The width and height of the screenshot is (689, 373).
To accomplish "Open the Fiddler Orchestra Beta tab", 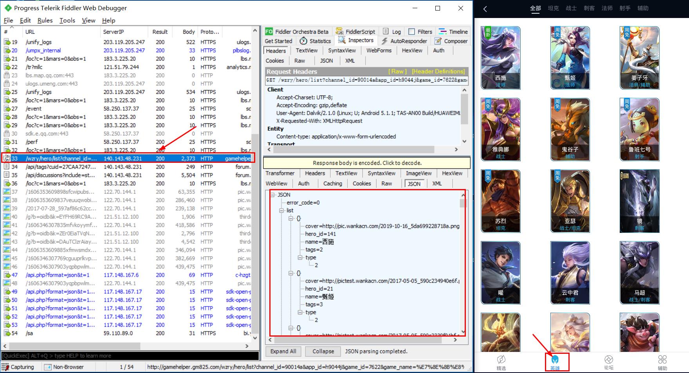I will [297, 32].
